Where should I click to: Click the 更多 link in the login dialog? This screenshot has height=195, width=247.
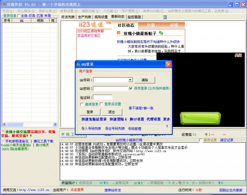pyautogui.click(x=166, y=119)
